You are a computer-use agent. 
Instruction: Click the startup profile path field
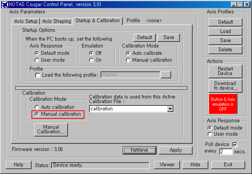(x=130, y=75)
